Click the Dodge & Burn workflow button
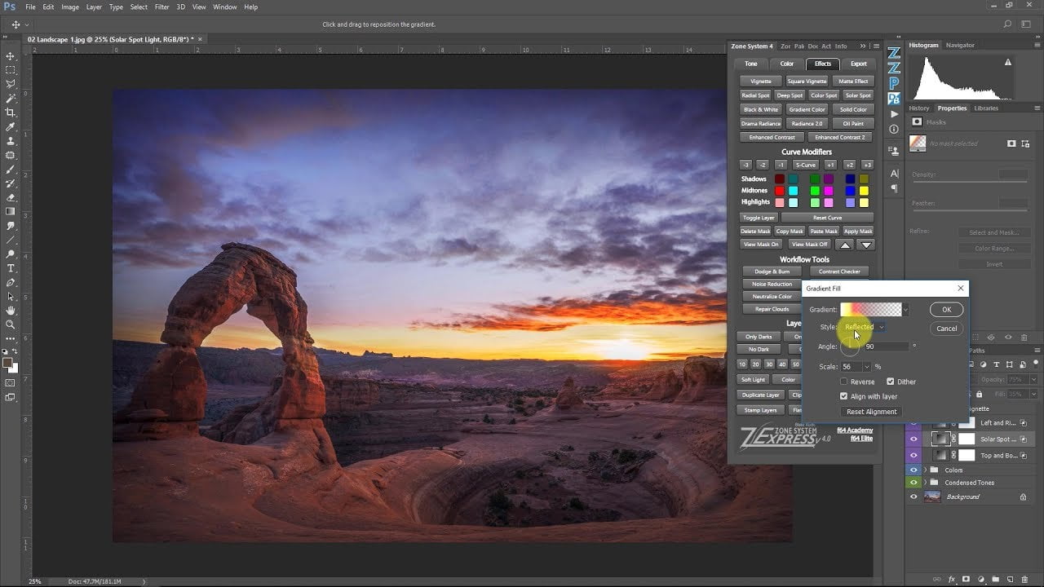The image size is (1044, 587). pyautogui.click(x=772, y=271)
